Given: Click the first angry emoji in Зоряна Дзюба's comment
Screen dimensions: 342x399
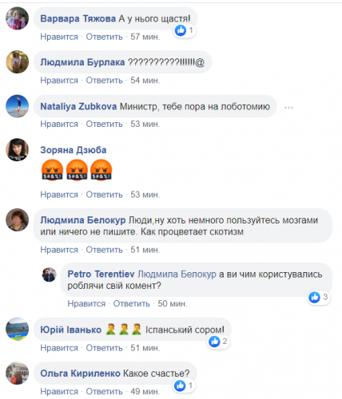Looking at the screenshot, I should point(52,170).
